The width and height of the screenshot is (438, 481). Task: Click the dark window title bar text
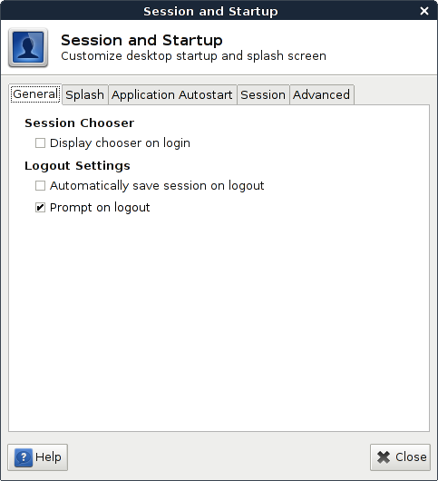point(210,12)
